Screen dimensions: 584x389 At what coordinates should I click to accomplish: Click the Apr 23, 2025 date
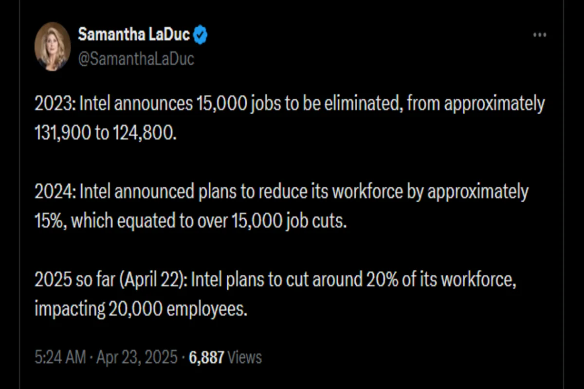click(x=136, y=357)
